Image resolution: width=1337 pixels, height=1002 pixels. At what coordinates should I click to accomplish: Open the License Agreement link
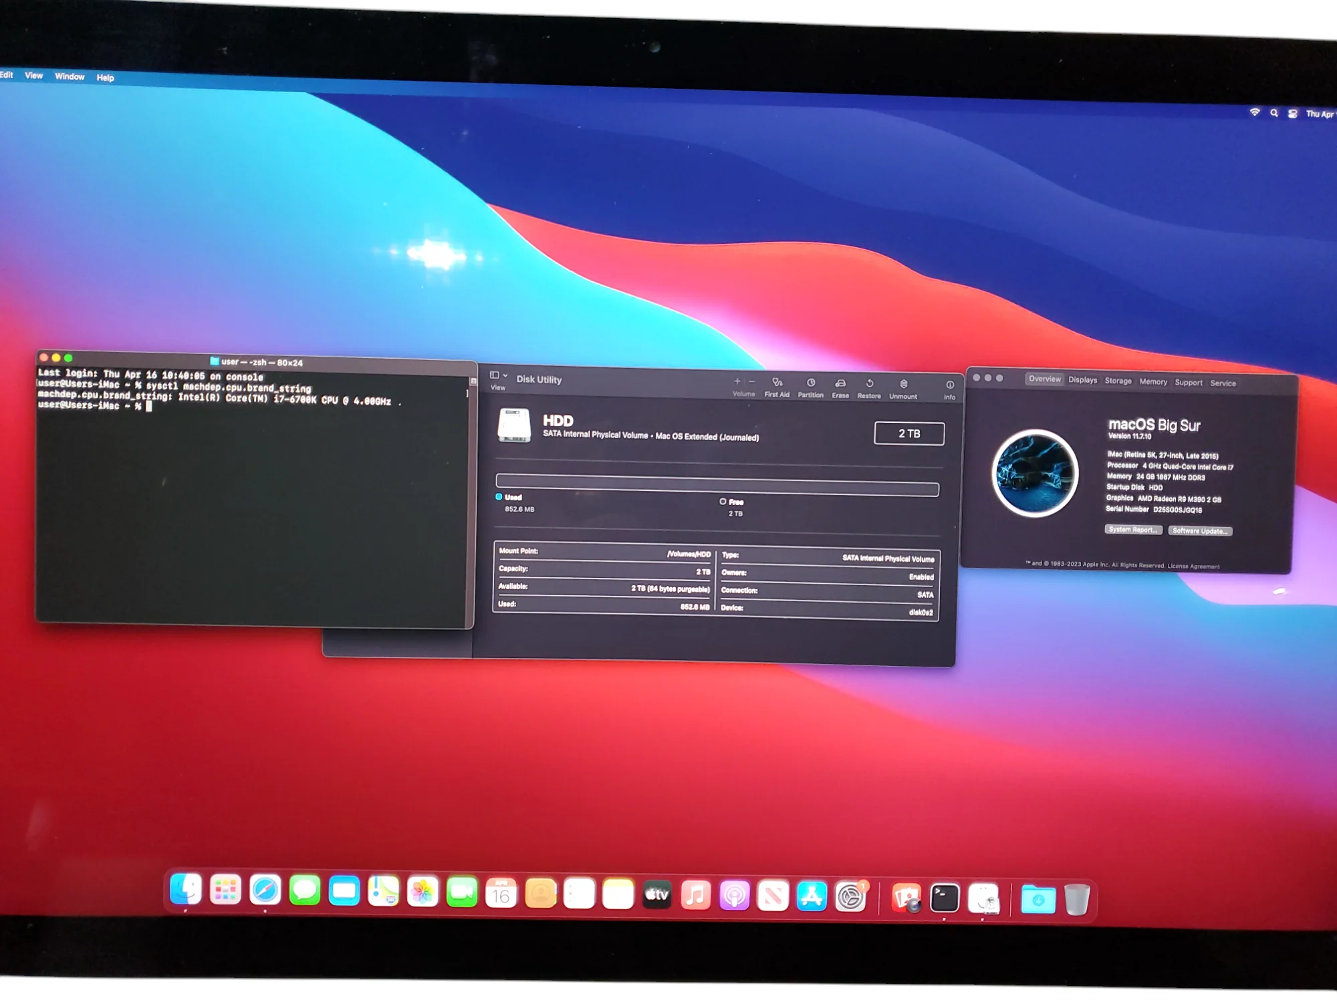[x=1194, y=566]
